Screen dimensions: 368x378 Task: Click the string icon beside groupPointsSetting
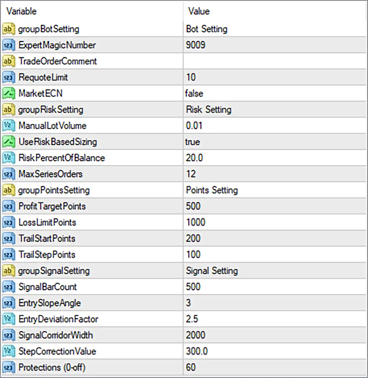click(x=8, y=190)
